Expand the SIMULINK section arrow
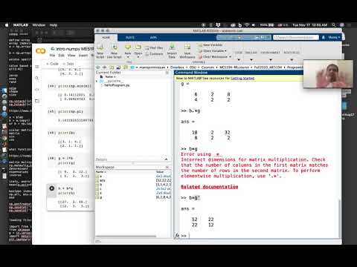This screenshot has width=357, height=267. (251, 60)
